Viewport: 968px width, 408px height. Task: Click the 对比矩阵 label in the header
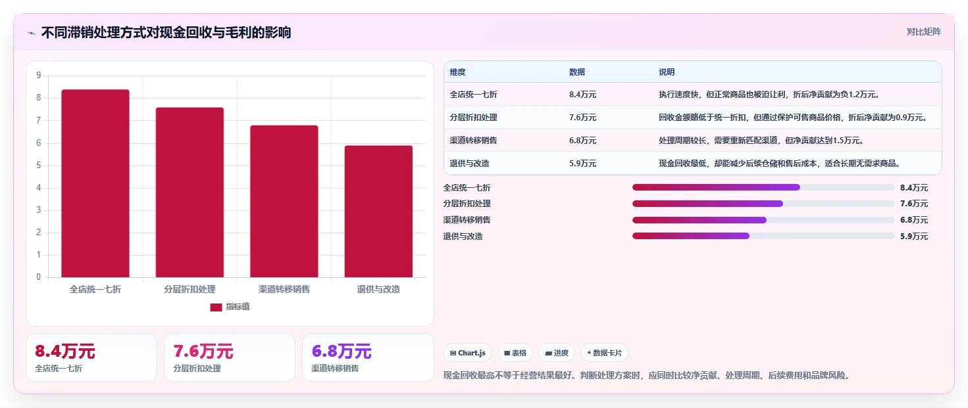(924, 32)
